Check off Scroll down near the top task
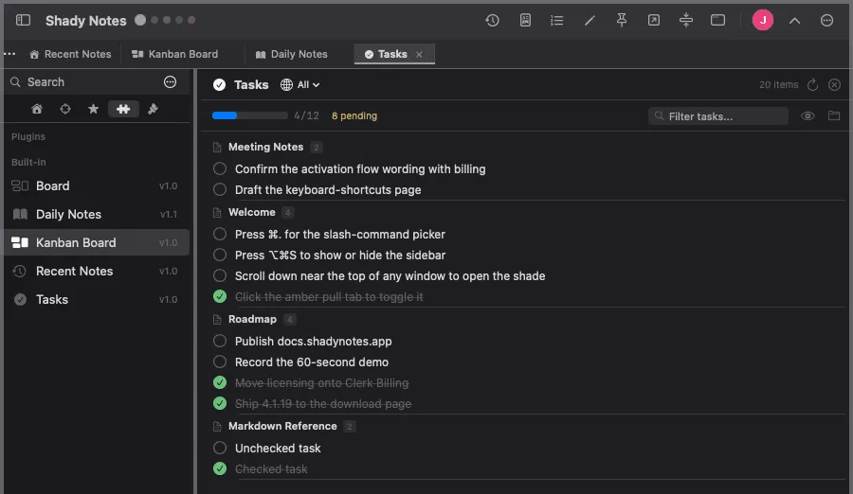Image resolution: width=853 pixels, height=494 pixels. [220, 275]
